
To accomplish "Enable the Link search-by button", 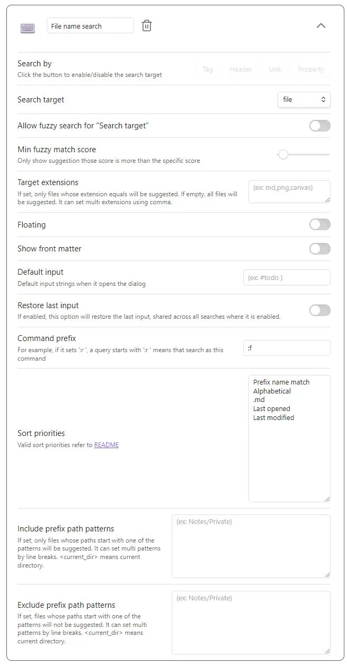I will coord(275,69).
